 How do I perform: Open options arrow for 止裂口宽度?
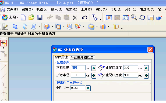pos(146,76)
